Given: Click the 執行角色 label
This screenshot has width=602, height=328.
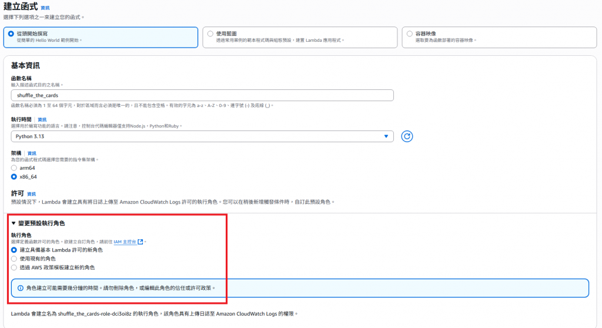Looking at the screenshot, I should pos(21,235).
